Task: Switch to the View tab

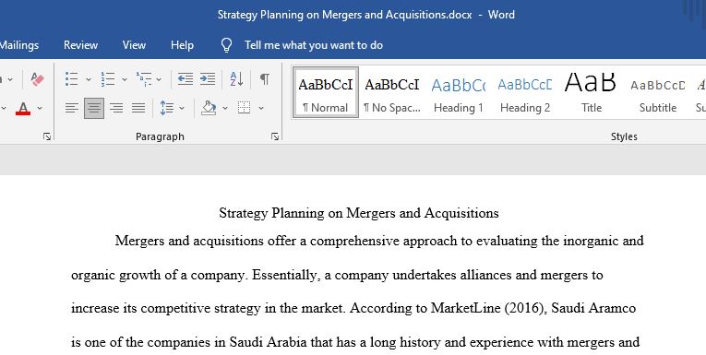Action: pos(134,45)
